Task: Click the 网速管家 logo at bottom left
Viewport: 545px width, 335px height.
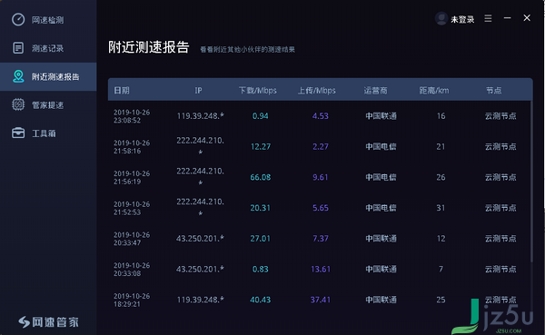Action: click(x=48, y=321)
